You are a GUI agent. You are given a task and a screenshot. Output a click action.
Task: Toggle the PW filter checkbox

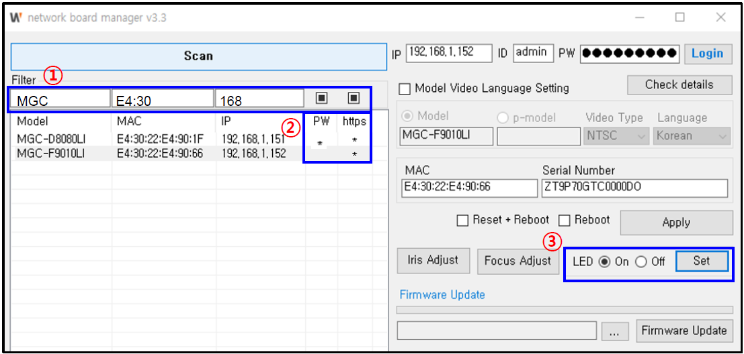pos(321,99)
